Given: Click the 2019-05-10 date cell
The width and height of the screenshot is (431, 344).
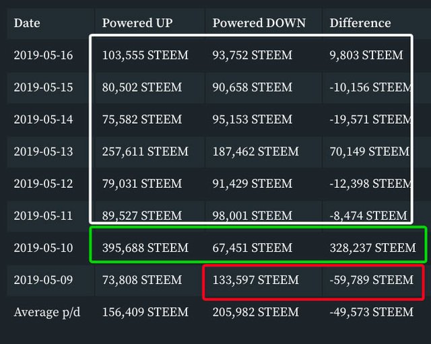Looking at the screenshot, I should (x=44, y=248).
